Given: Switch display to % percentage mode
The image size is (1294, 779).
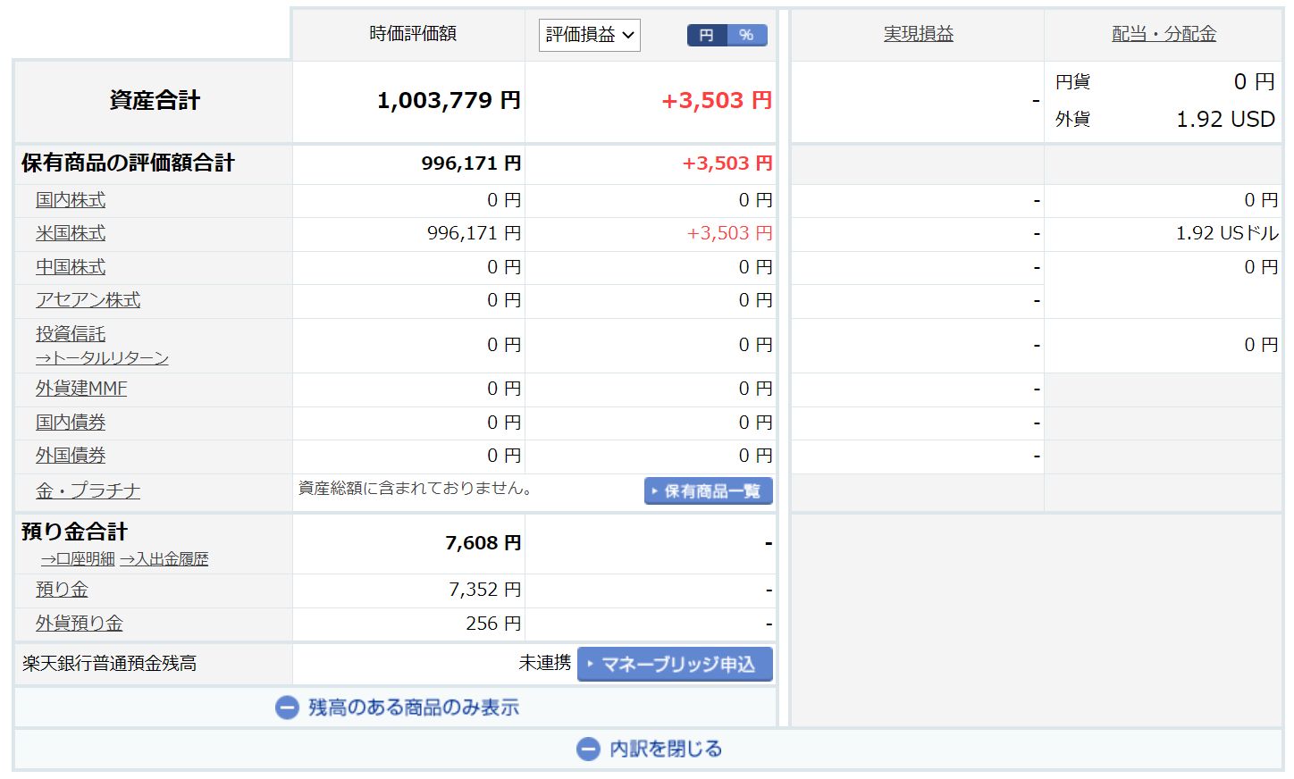Looking at the screenshot, I should click(747, 35).
